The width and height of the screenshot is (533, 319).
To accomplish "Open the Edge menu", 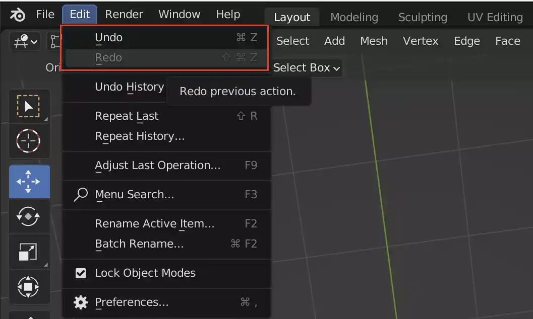I will (x=467, y=41).
